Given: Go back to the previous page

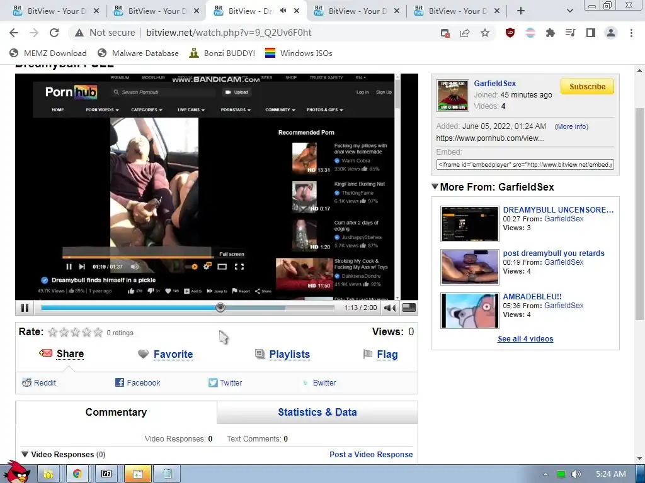Looking at the screenshot, I should point(14,33).
